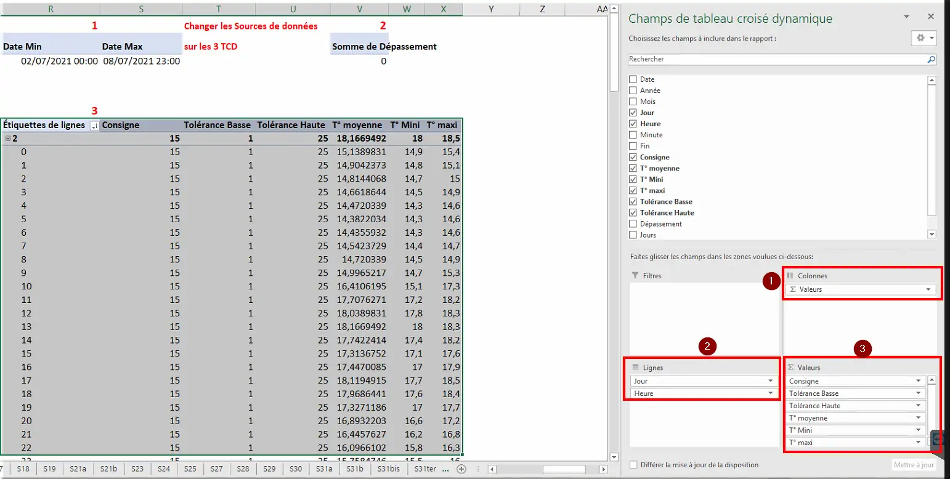Screen dimensions: 950x479
Task: Switch to sheet tab S21a
Action: point(78,469)
